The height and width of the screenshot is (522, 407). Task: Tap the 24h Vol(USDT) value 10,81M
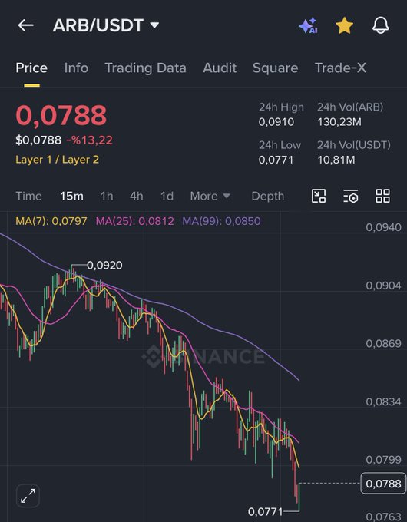tap(336, 160)
